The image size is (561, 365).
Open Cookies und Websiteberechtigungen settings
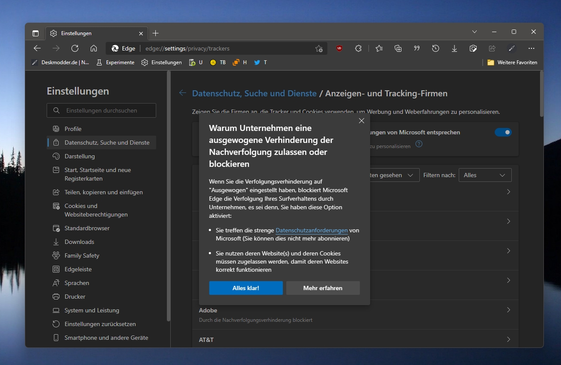pos(101,210)
